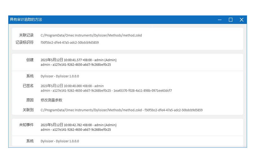Viewport: 253px width, 165px height.
Task: Select the 关联记录 method.zskd file path
Action: click(x=91, y=36)
